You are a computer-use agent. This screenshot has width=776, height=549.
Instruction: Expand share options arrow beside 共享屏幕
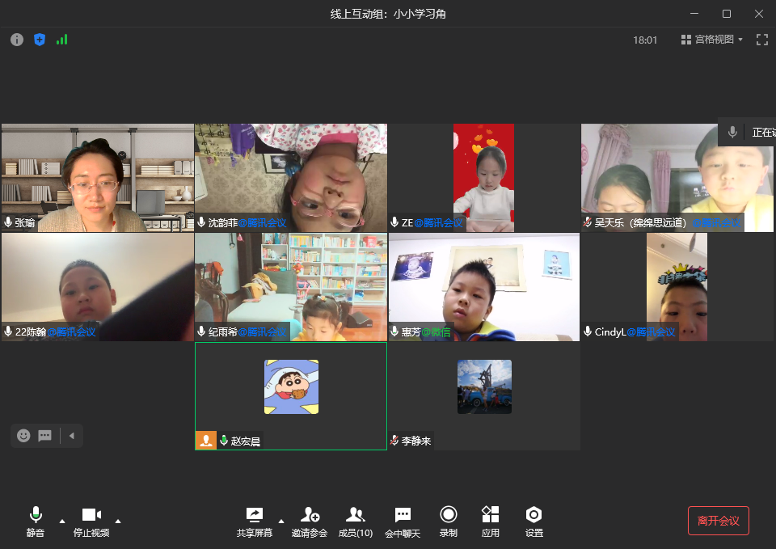pyautogui.click(x=281, y=522)
